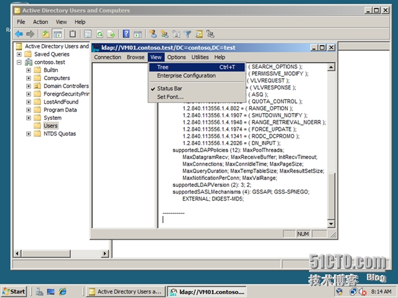Click the network tray icon
Screen dimensions: 398x298
click(x=353, y=292)
